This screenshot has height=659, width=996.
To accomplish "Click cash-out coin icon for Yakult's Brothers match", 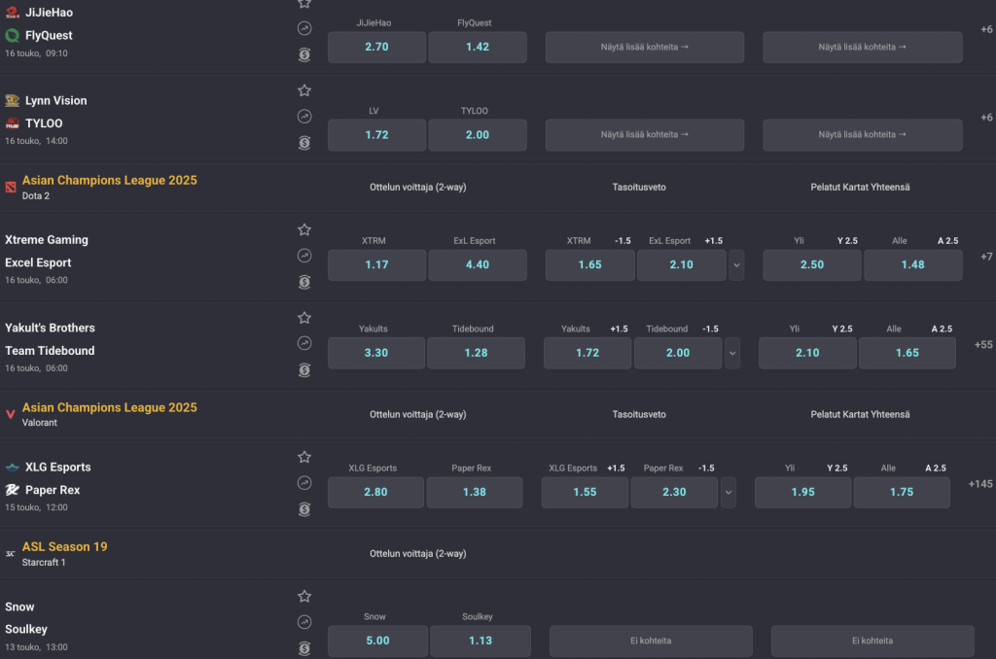I will point(304,370).
